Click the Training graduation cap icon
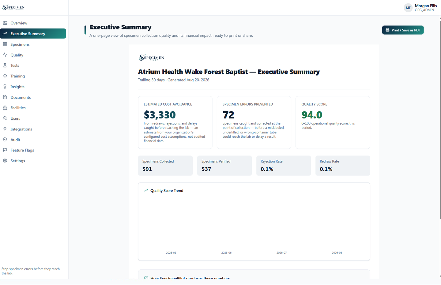Viewport: 441px width, 285px height. 5,76
